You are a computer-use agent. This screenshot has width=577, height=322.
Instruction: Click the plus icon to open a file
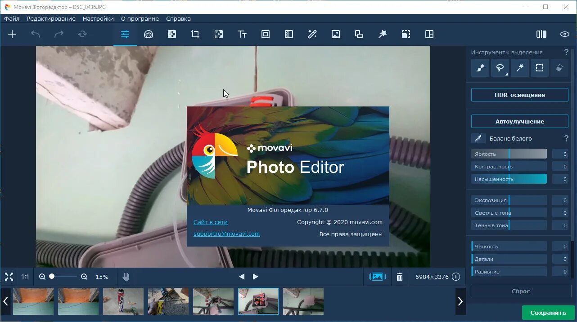[12, 34]
